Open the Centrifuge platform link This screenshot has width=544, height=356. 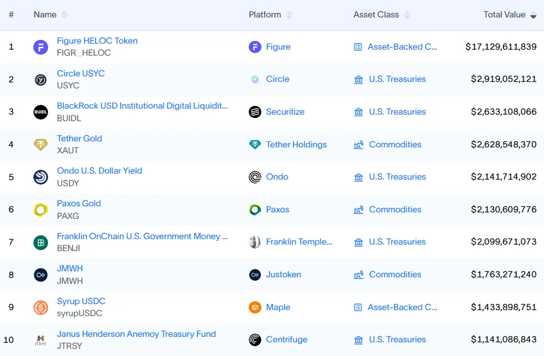(286, 340)
